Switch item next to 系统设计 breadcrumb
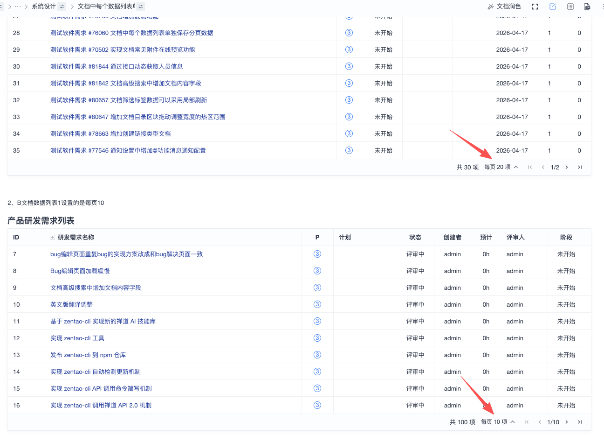 (x=62, y=7)
